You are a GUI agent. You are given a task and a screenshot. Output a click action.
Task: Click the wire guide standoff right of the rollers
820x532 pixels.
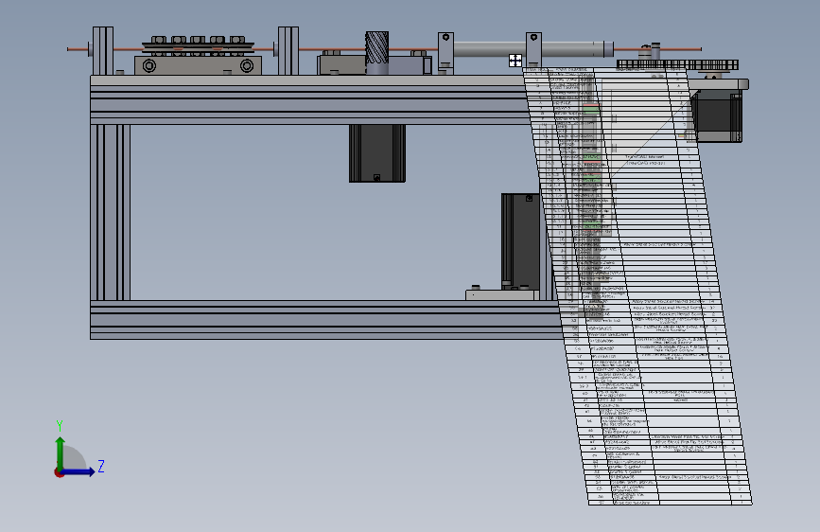(288, 51)
